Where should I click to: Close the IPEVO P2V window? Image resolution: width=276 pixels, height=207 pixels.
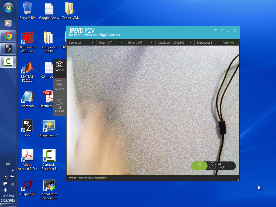pyautogui.click(x=234, y=30)
